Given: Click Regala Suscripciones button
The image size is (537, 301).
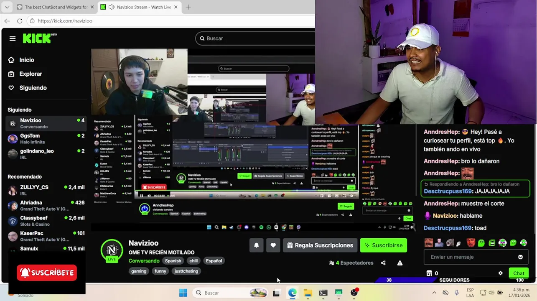Looking at the screenshot, I should [x=320, y=245].
